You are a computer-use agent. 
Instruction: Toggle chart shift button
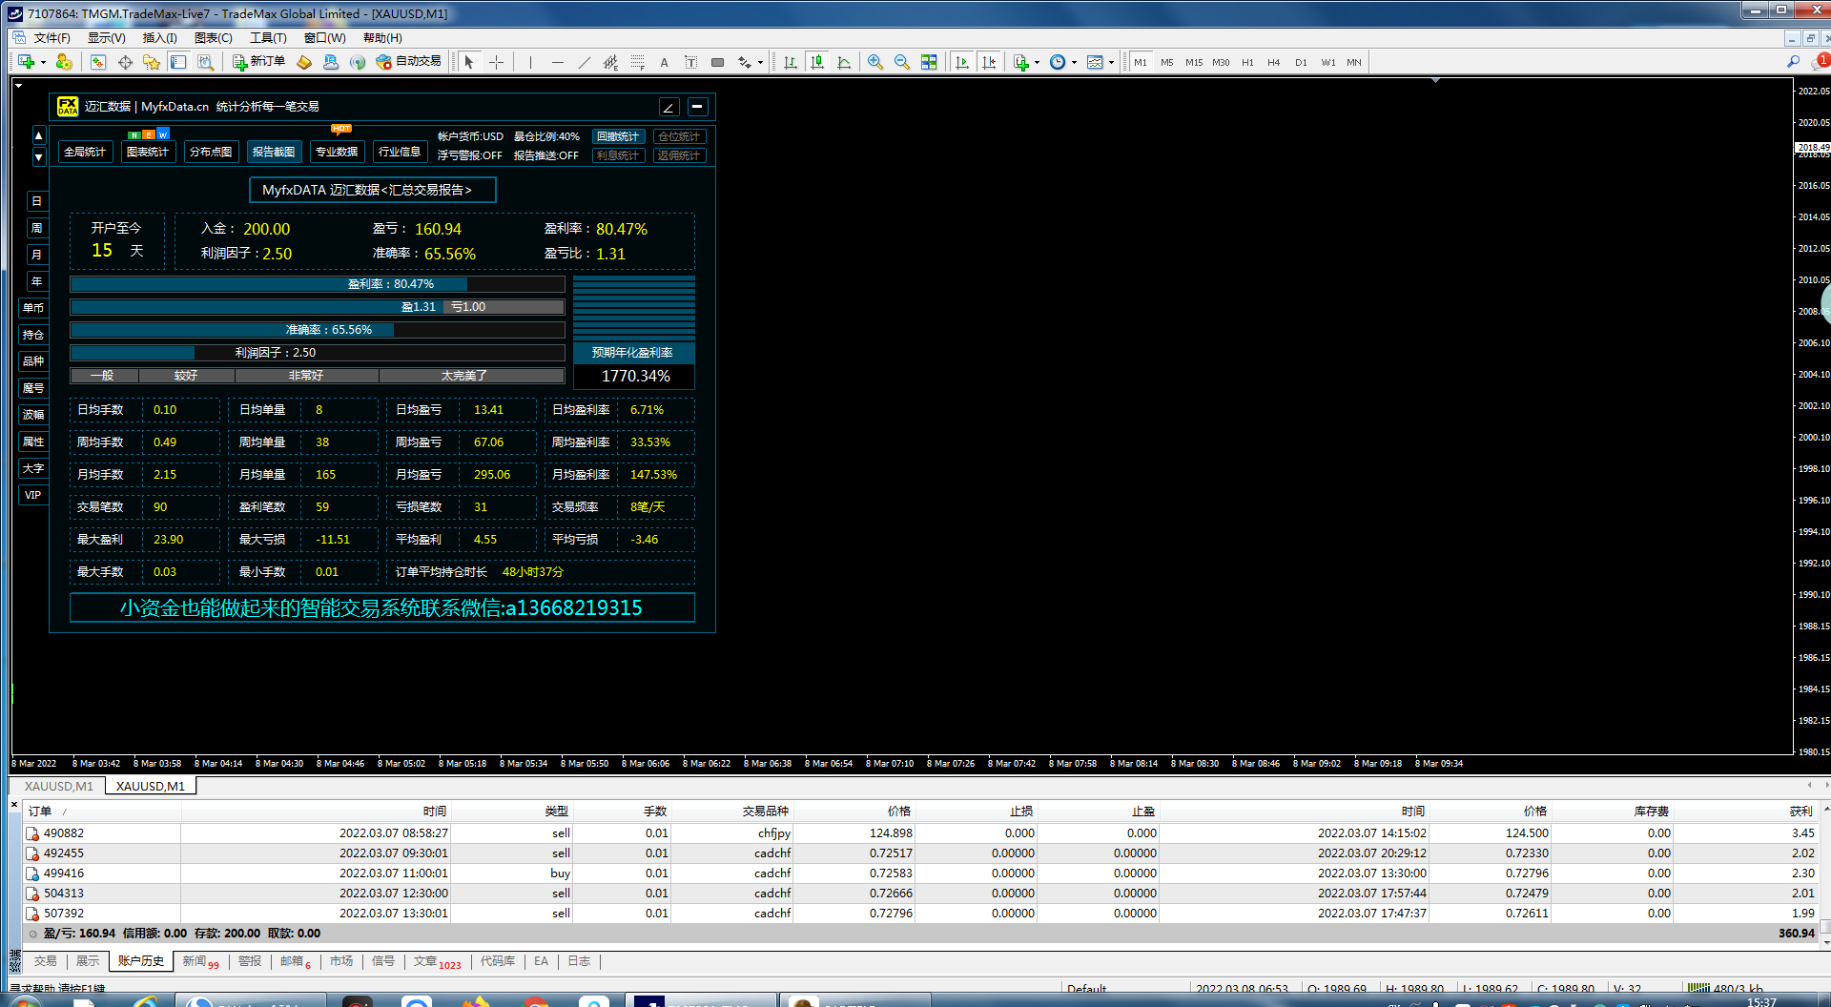(x=989, y=62)
